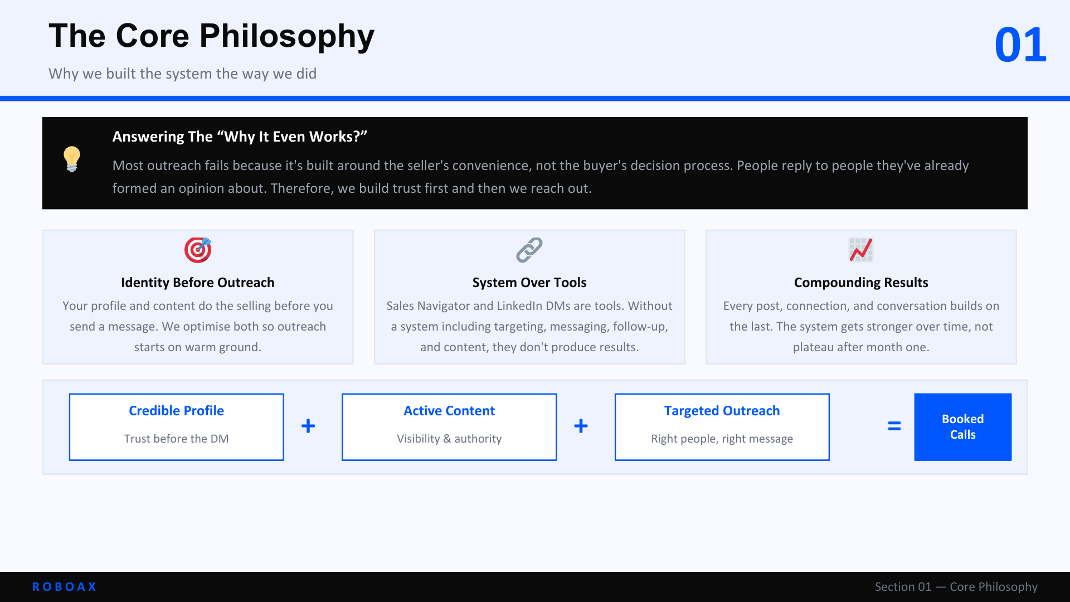Click the equals sign before Booked Calls
Viewport: 1070px width, 602px height.
[x=894, y=426]
